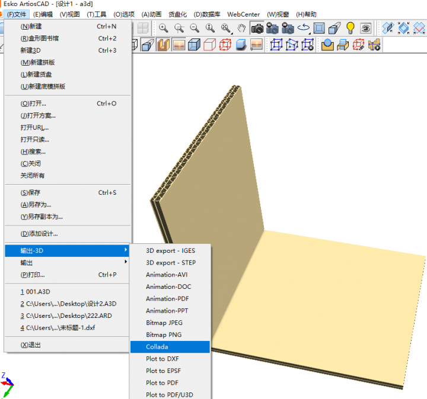Screen dimensions: 427x399
Task: Select the pan hand tool
Action: (x=241, y=28)
